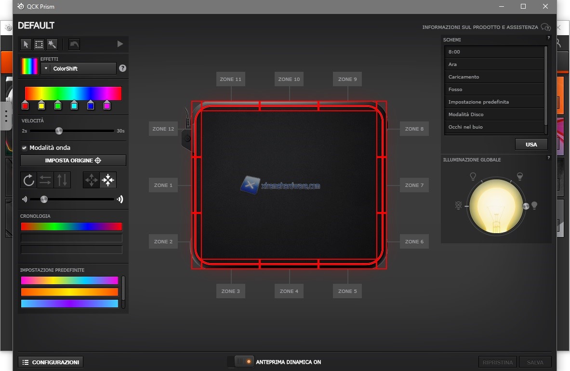The width and height of the screenshot is (570, 371).
Task: Click the lights-off crossed bulb icon
Action: click(x=458, y=206)
